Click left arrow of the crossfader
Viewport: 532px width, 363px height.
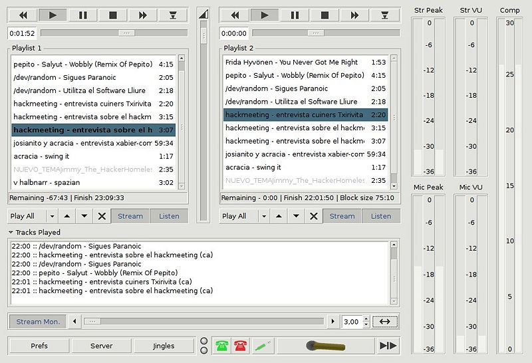tap(74, 322)
